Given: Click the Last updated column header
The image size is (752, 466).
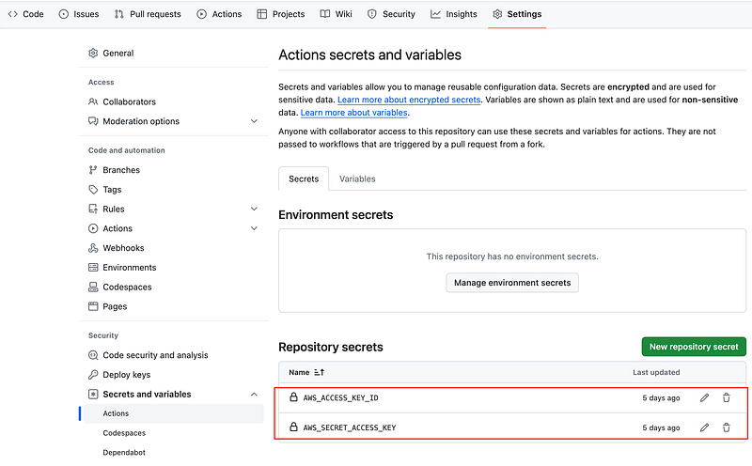Looking at the screenshot, I should 656,372.
